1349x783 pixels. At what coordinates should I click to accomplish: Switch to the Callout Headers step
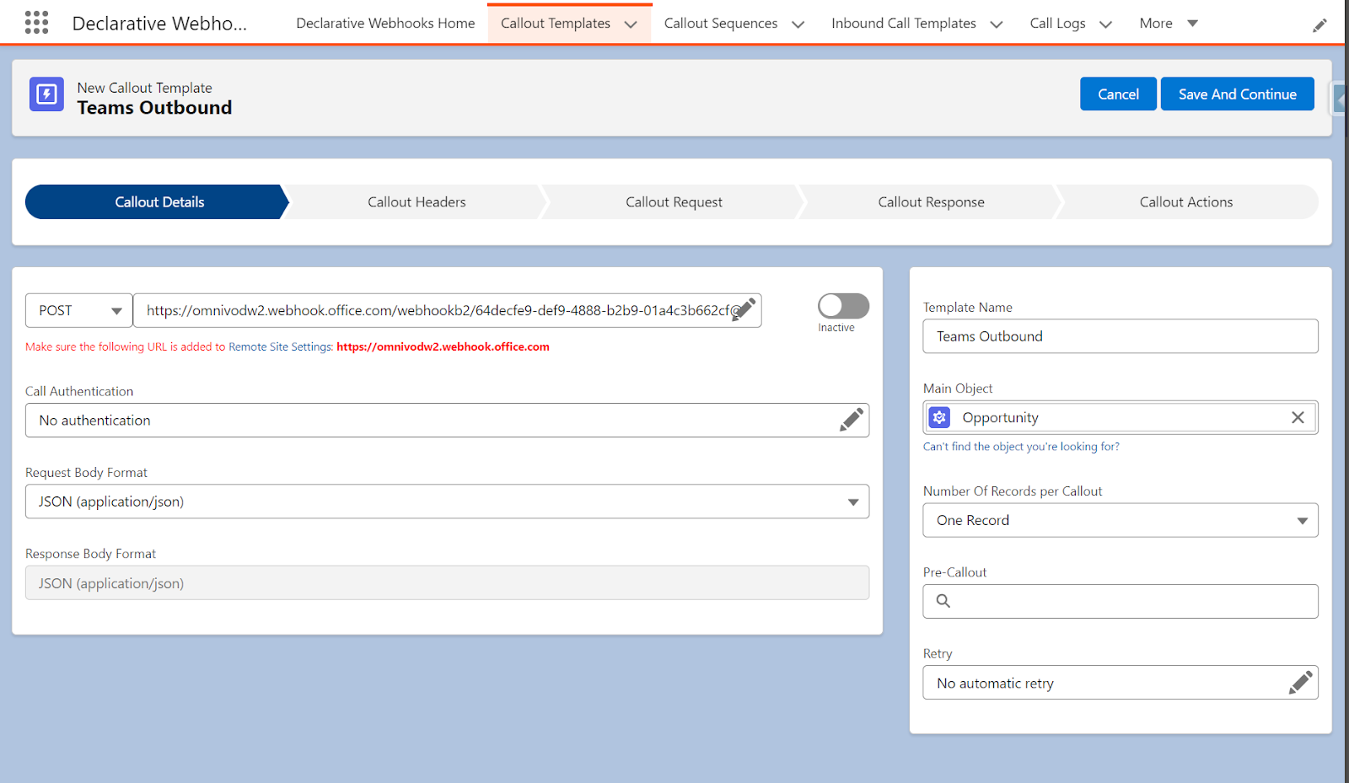pyautogui.click(x=417, y=201)
